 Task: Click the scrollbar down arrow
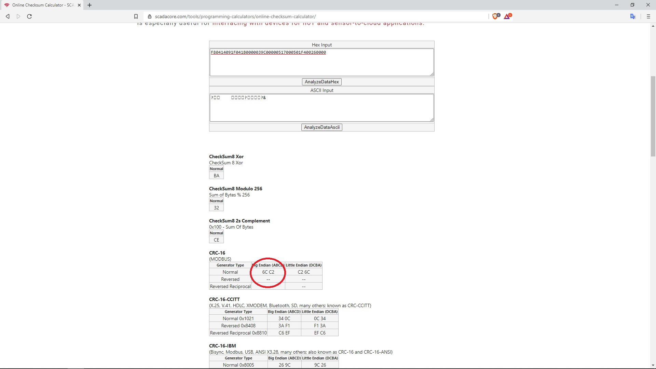653,365
